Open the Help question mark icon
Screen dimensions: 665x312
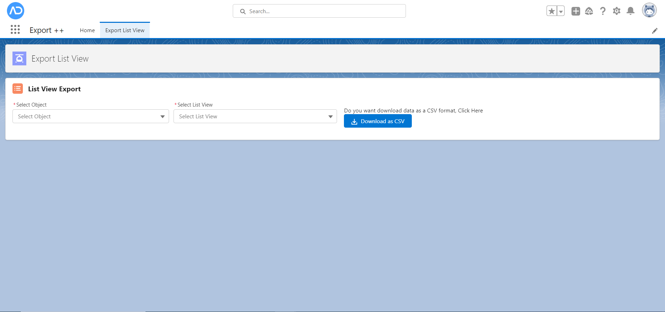pyautogui.click(x=603, y=11)
